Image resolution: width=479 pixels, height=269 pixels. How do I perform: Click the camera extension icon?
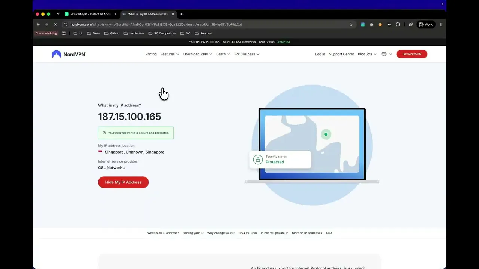pos(372,25)
